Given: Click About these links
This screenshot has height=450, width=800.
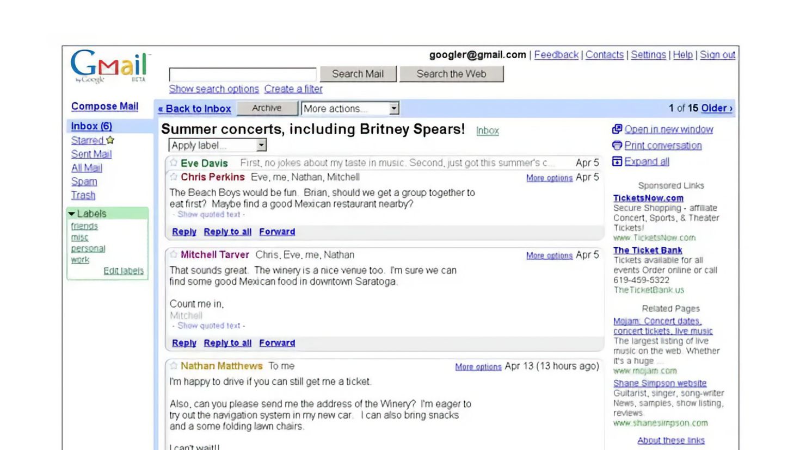Looking at the screenshot, I should tap(671, 440).
